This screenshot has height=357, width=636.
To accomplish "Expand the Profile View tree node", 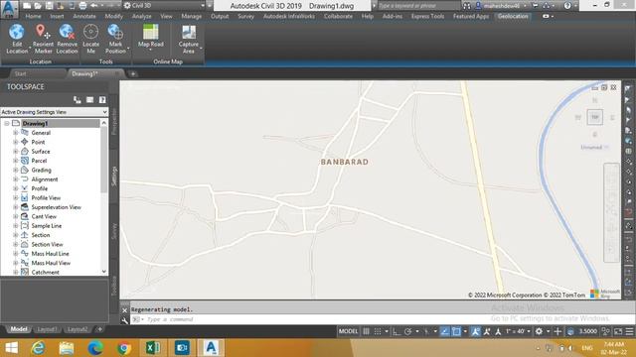I will 16,198.
